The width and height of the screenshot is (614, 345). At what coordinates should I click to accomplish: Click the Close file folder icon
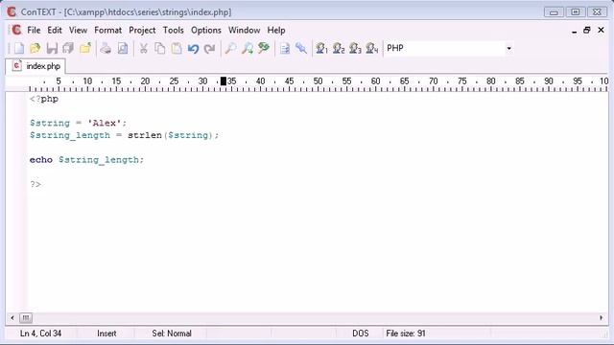point(85,48)
